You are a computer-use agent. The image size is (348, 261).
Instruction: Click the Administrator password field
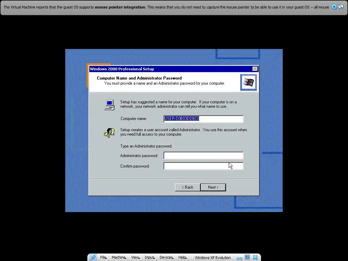204,156
